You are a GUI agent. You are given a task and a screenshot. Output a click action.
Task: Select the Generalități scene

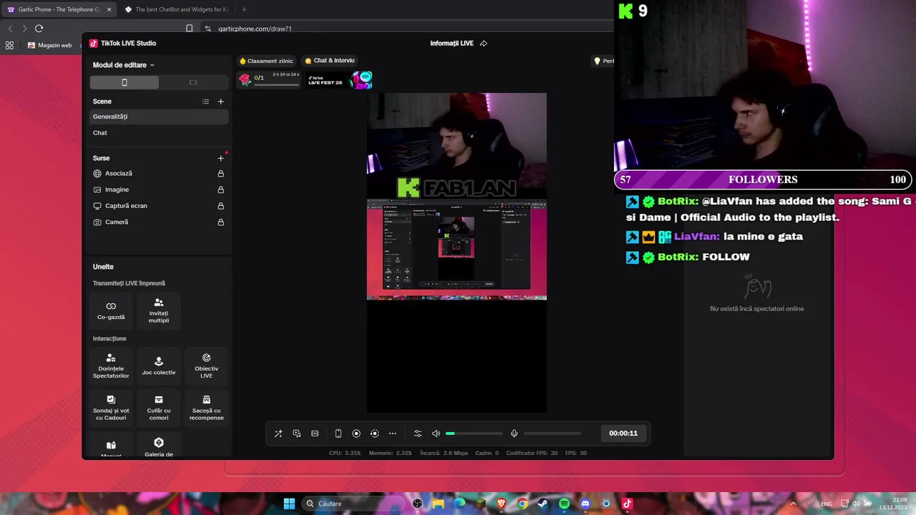159,117
